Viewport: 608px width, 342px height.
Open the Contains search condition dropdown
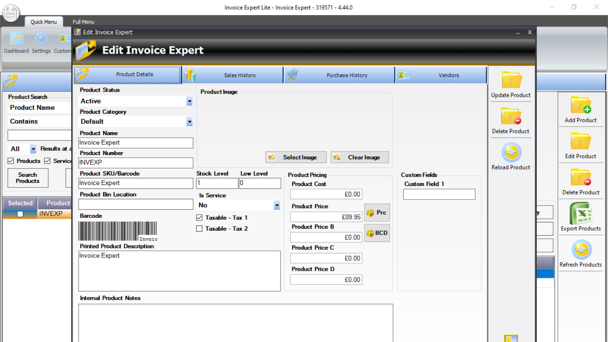click(x=39, y=121)
